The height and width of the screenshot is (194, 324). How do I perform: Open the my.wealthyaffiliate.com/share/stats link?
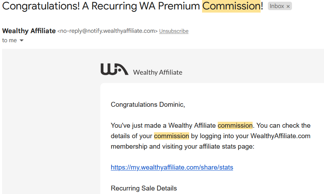172,167
